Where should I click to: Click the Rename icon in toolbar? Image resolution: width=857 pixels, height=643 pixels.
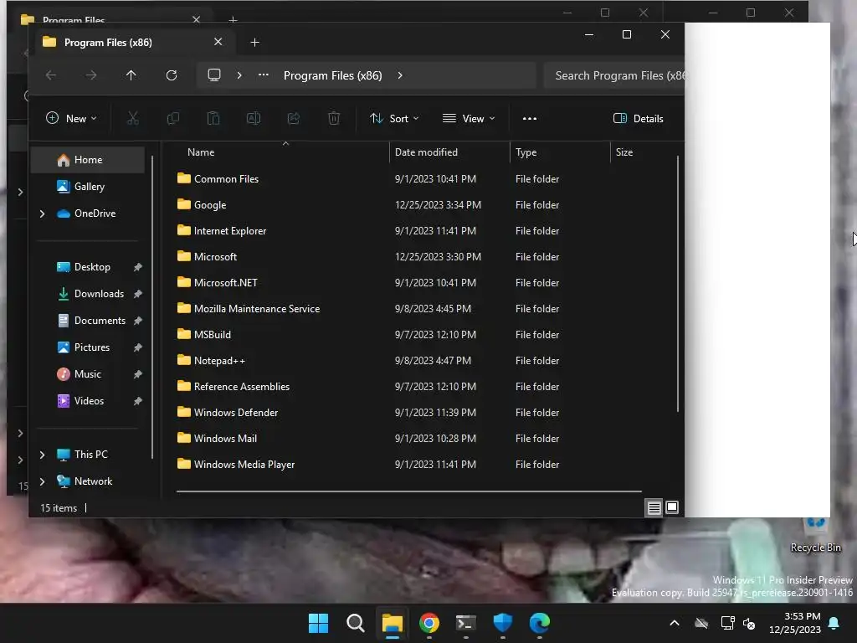(254, 119)
